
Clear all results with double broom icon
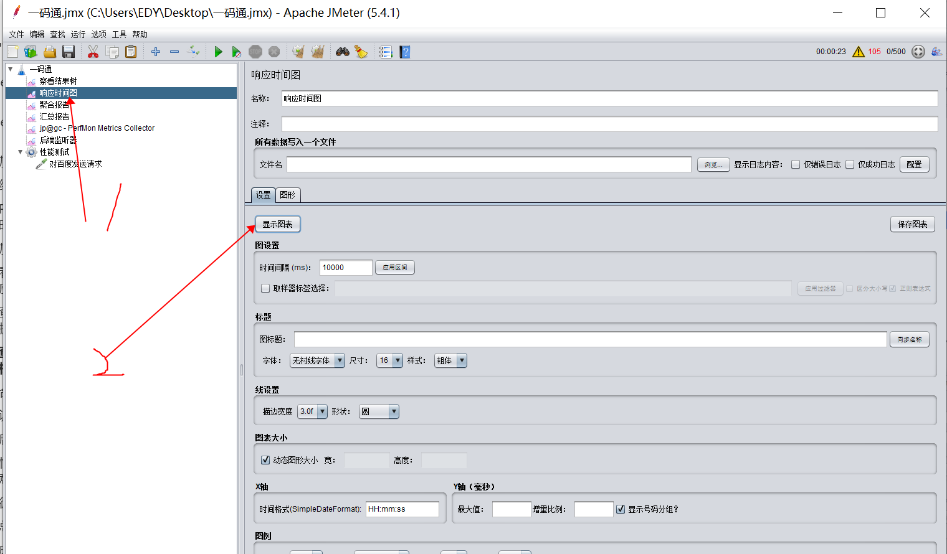(x=318, y=52)
